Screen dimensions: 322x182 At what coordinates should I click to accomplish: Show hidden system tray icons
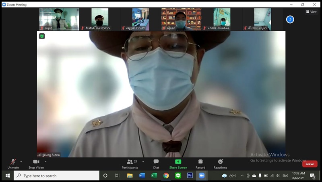pos(242,176)
